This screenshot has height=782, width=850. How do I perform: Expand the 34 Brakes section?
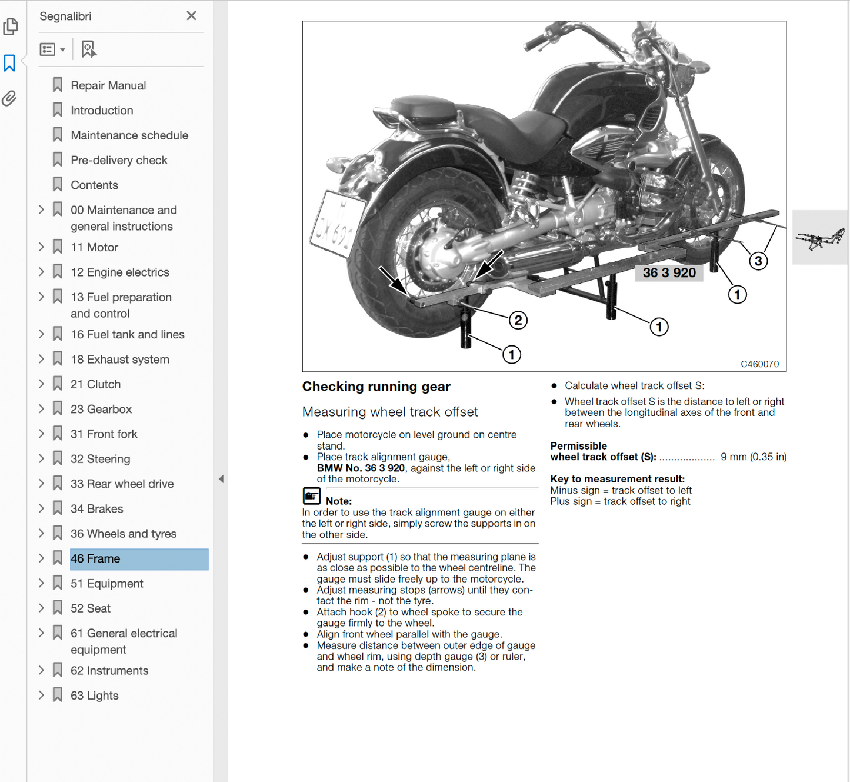point(41,508)
